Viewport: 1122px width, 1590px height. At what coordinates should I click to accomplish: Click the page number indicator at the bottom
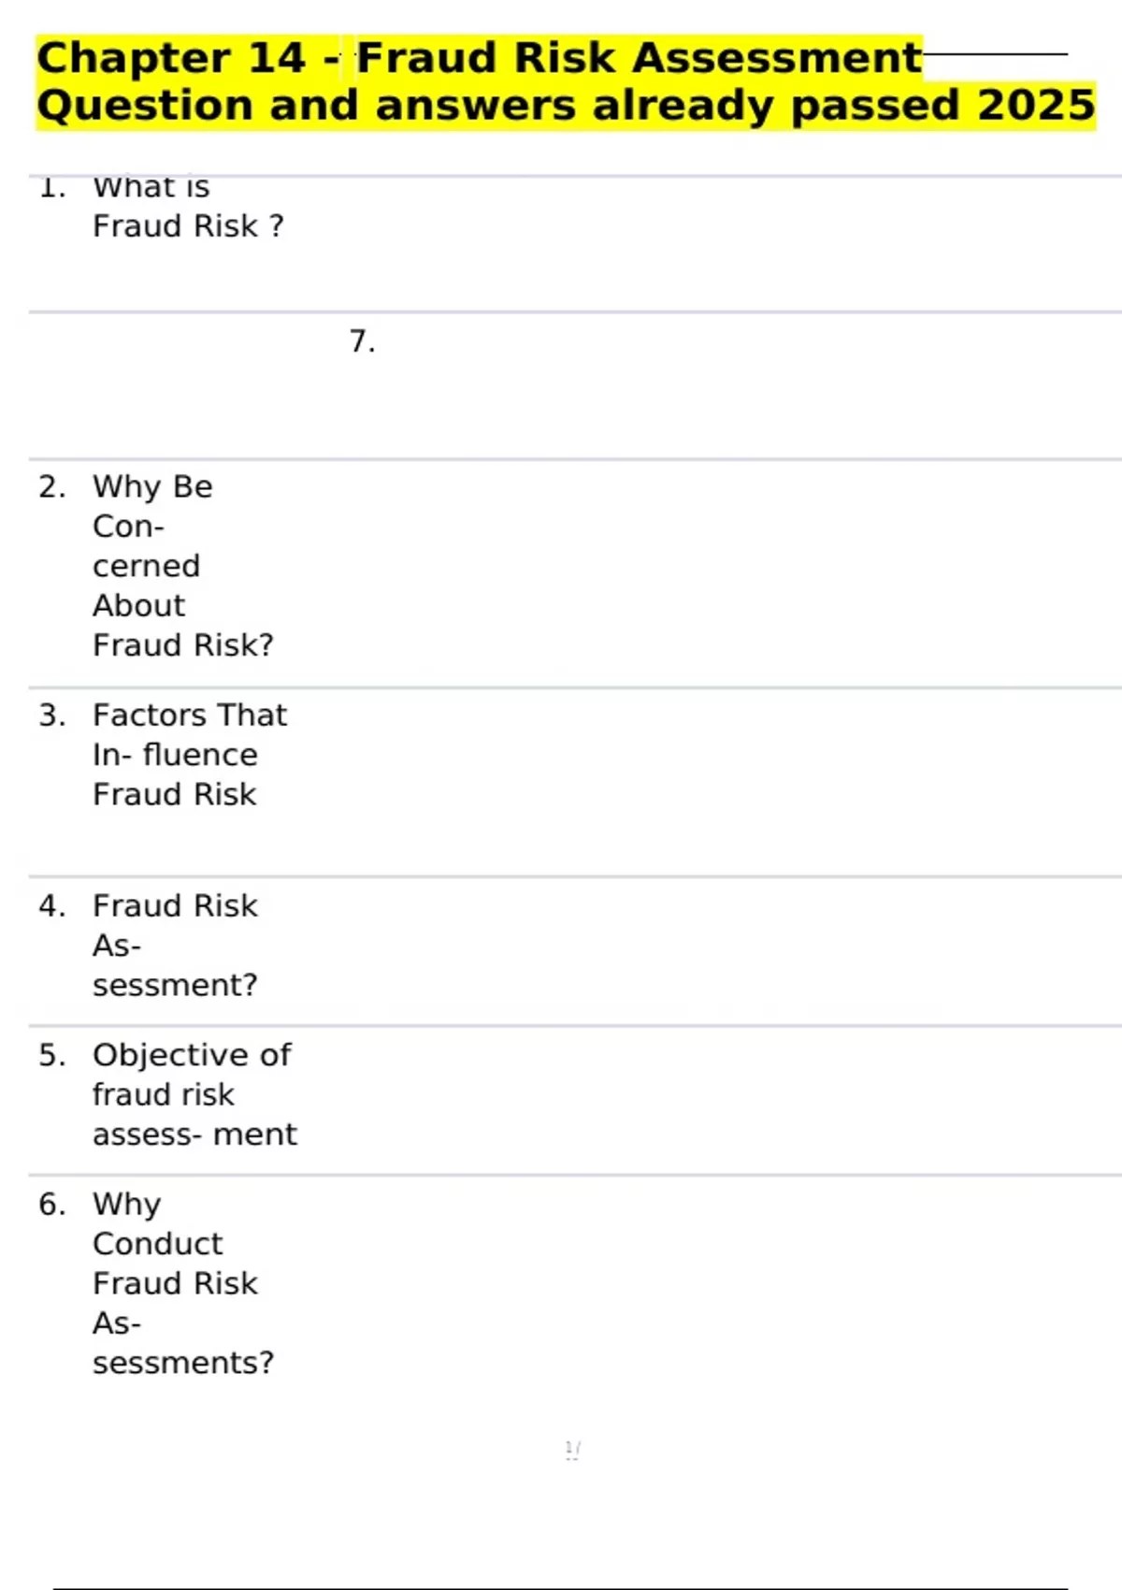[572, 1451]
